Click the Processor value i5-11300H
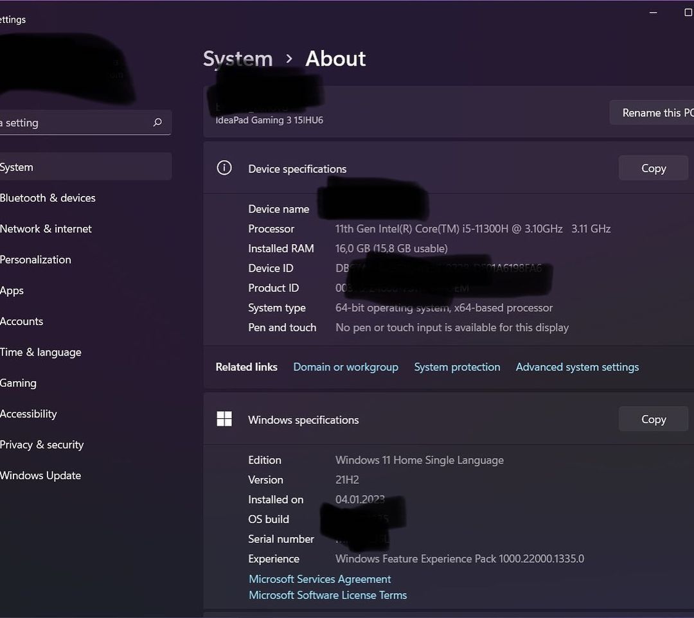Image resolution: width=694 pixels, height=618 pixels. click(x=473, y=229)
